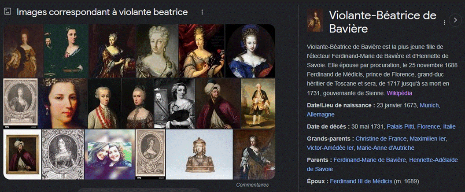Click the Commentaires feedback link
The width and height of the screenshot is (465, 192).
pyautogui.click(x=252, y=185)
